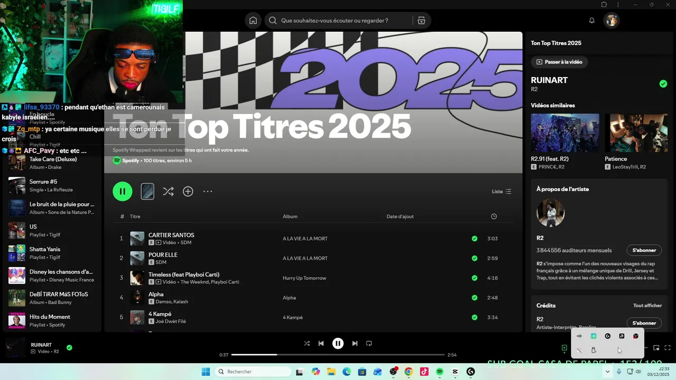Collapse hidden icons tray chevron

tap(607, 372)
